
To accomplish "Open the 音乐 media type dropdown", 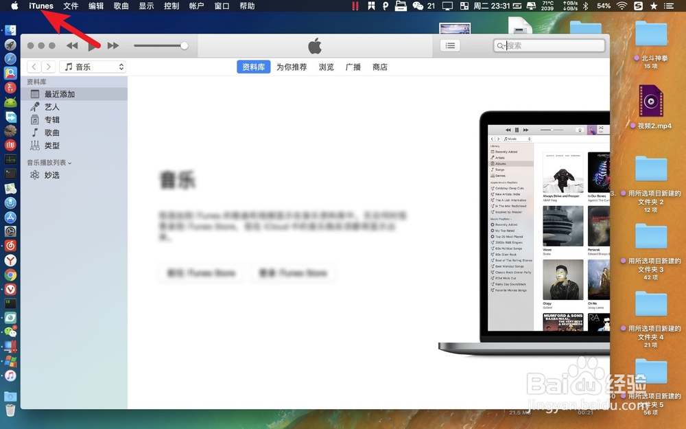I will (93, 67).
